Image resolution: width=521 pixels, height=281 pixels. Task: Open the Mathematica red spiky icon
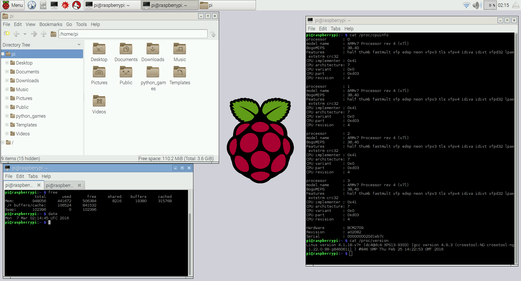click(65, 5)
